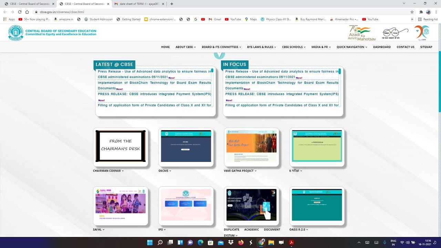Expand the SAFAL dropdown label

pyautogui.click(x=99, y=229)
